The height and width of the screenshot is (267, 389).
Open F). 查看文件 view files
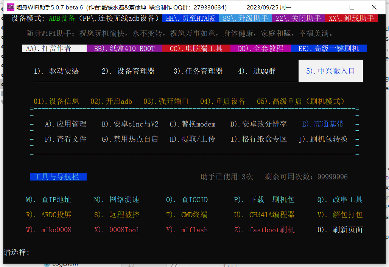pos(65,139)
